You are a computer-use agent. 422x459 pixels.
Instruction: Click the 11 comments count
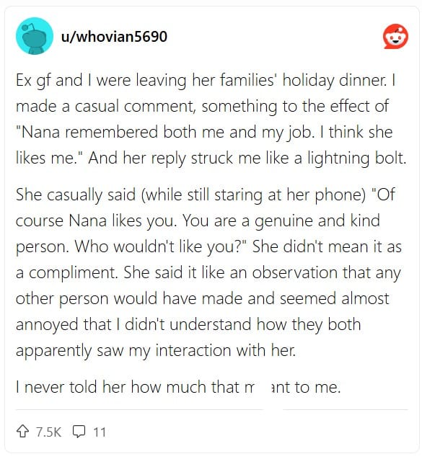tap(100, 432)
